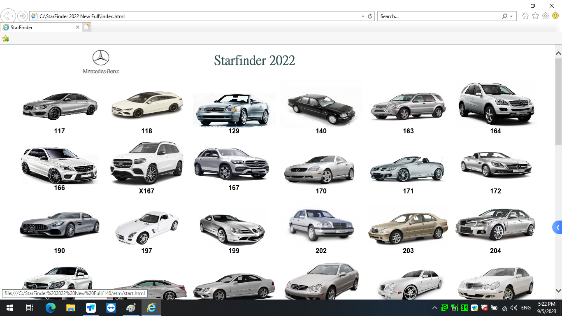This screenshot has width=562, height=316.
Task: Go back to the previous page
Action: click(x=8, y=16)
